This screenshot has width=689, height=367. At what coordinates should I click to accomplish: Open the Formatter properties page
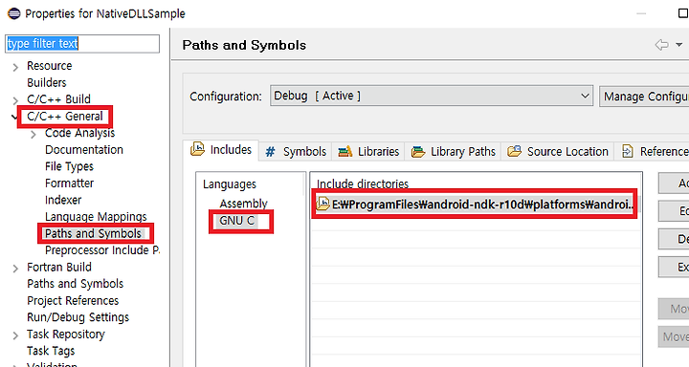pos(69,183)
